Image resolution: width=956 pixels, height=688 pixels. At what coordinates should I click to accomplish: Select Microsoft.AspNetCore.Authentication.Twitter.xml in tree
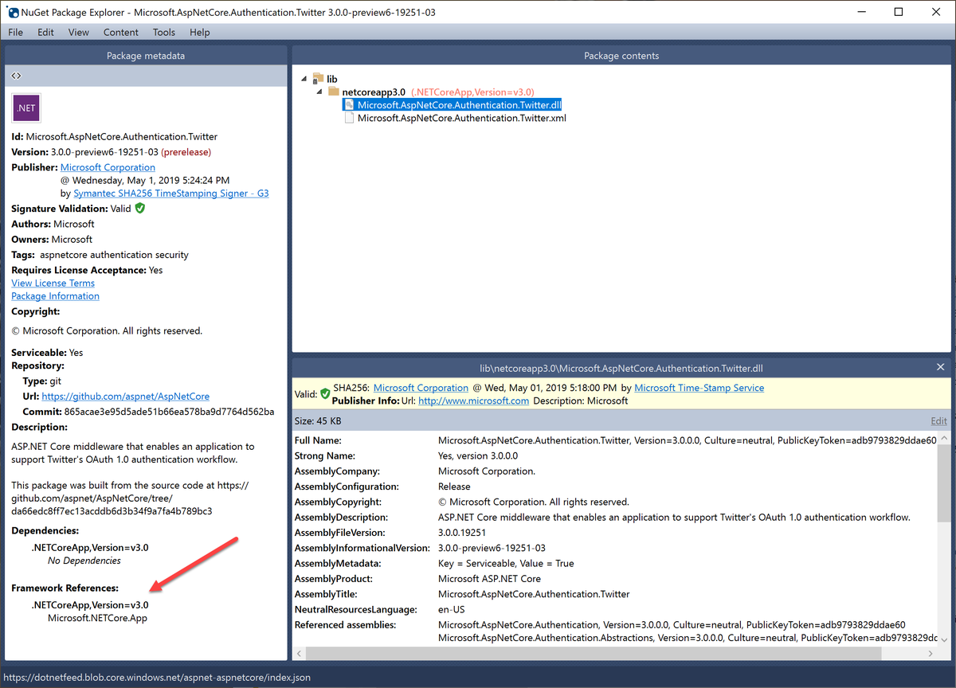pos(461,118)
